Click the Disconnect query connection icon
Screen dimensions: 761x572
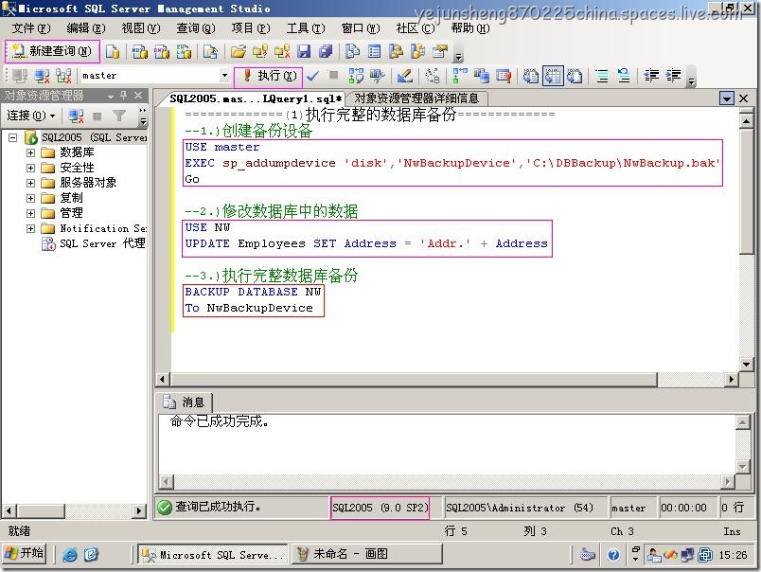43,76
